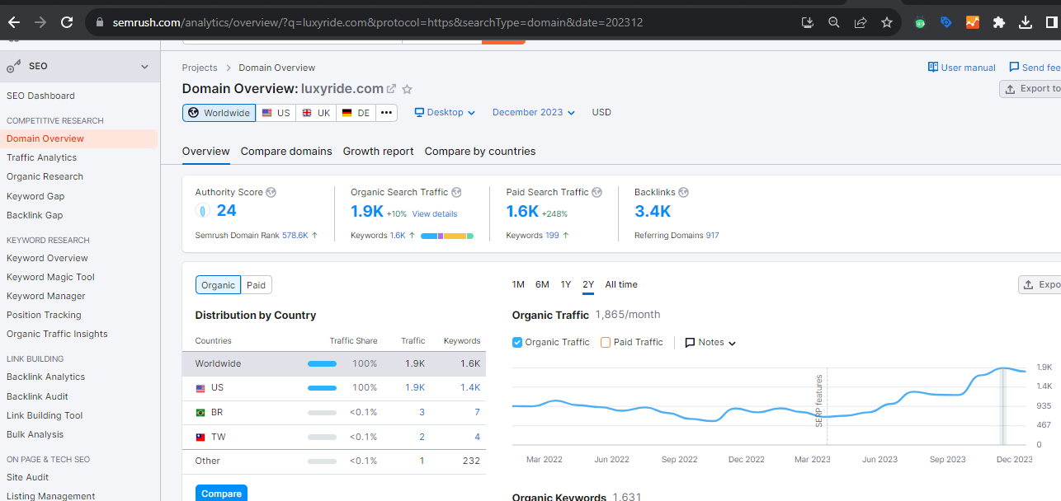
Task: Click the blue tag extension icon
Action: (946, 22)
